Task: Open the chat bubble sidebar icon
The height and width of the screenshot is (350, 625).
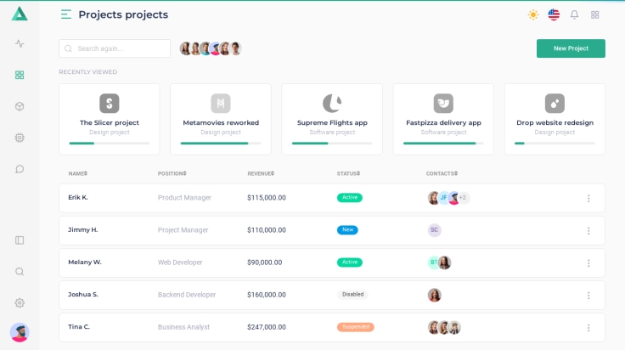Action: (20, 169)
